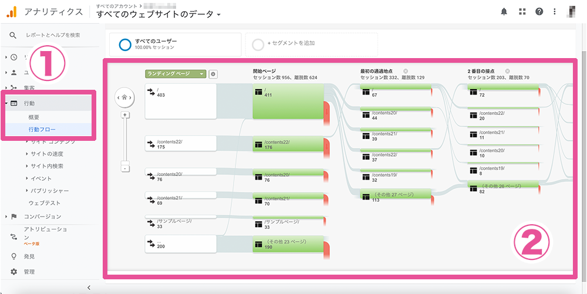Open the notifications bell
Screen dimensions: 587x294
pos(504,12)
